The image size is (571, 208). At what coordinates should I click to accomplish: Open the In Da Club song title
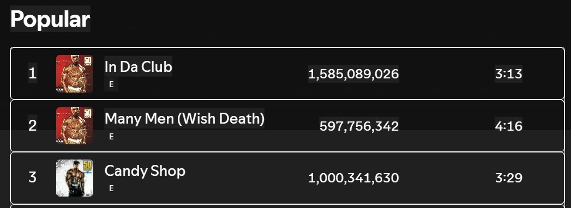[x=139, y=66]
